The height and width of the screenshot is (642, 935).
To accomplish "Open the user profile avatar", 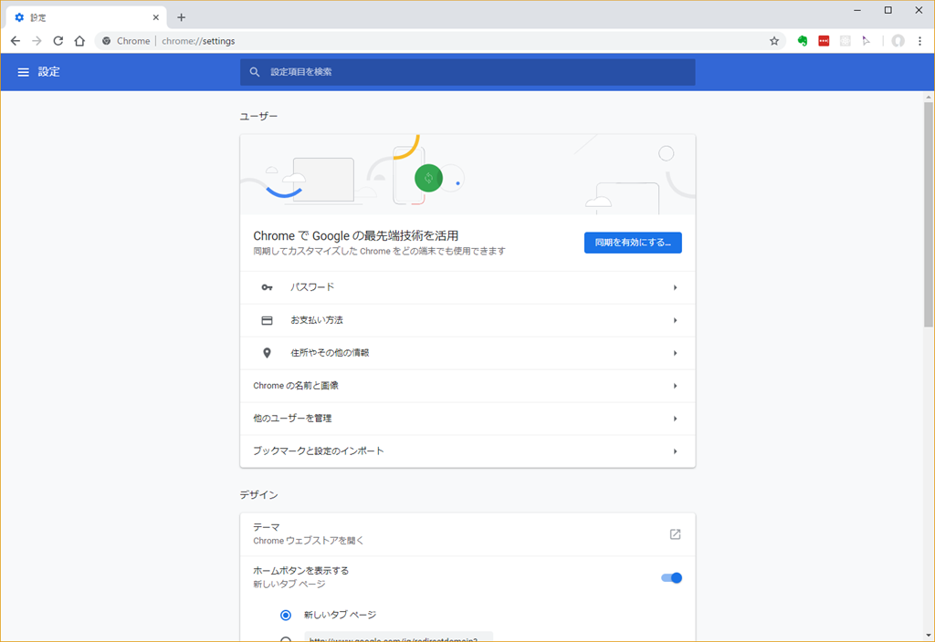I will click(898, 41).
